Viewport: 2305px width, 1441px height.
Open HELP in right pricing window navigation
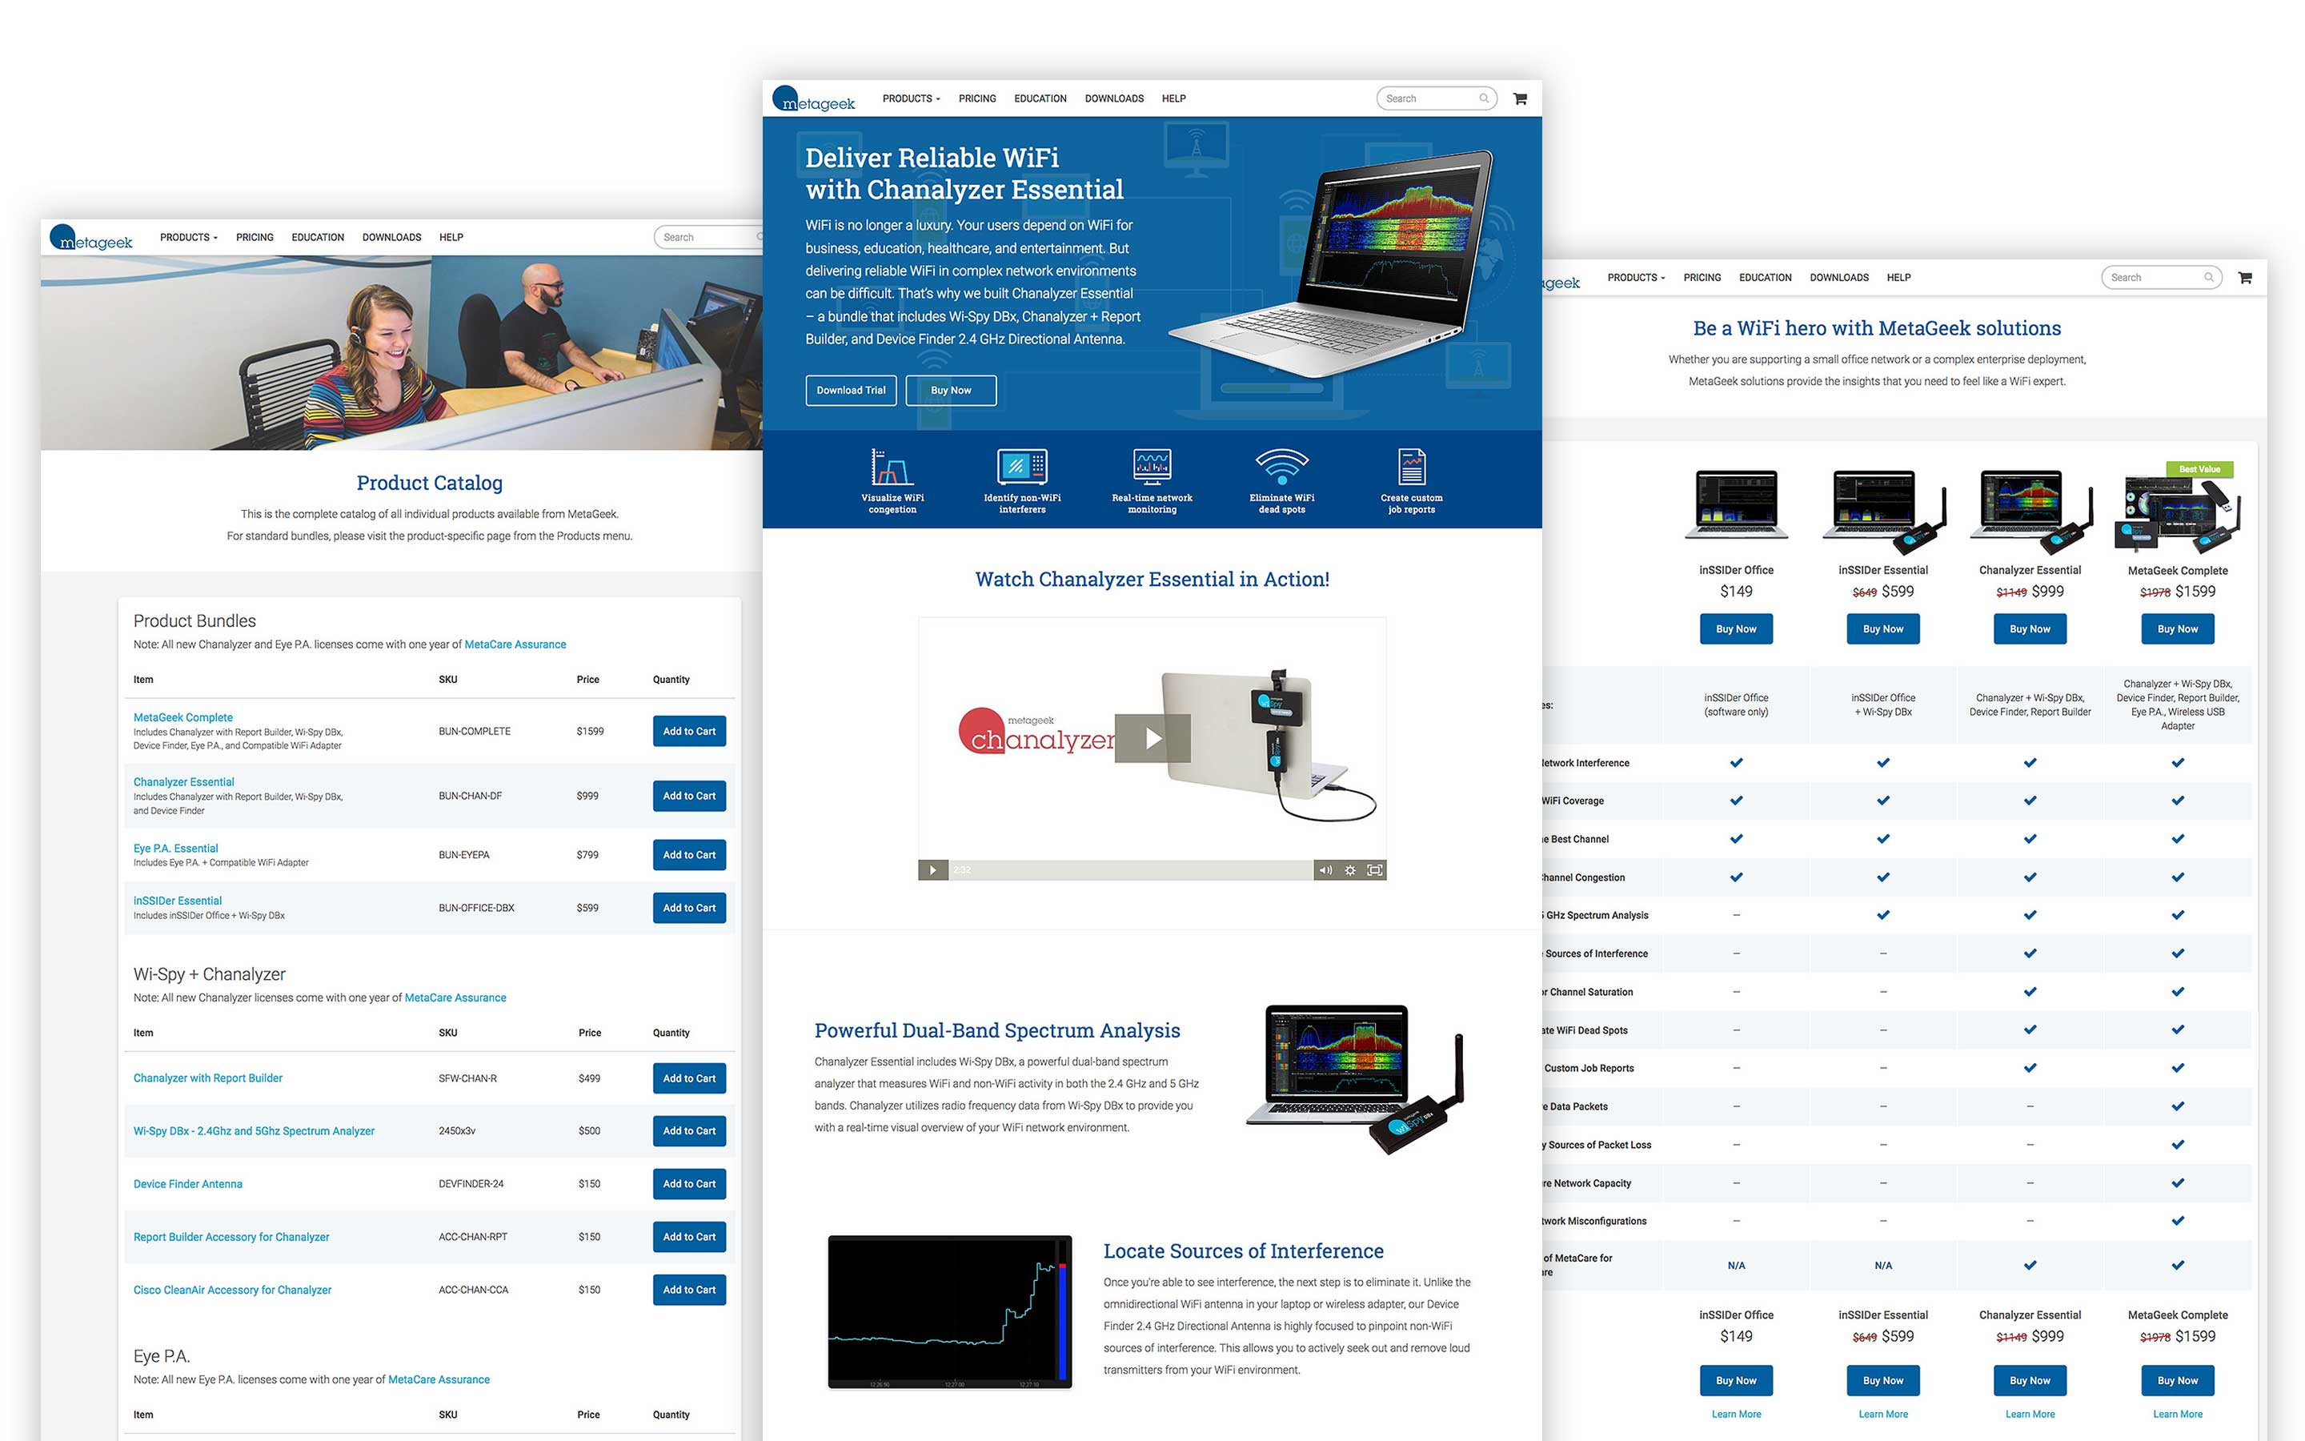click(x=1898, y=277)
